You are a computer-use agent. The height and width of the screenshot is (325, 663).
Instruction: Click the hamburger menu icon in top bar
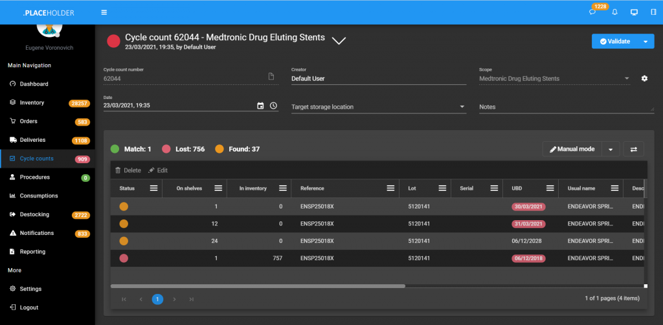click(x=104, y=12)
